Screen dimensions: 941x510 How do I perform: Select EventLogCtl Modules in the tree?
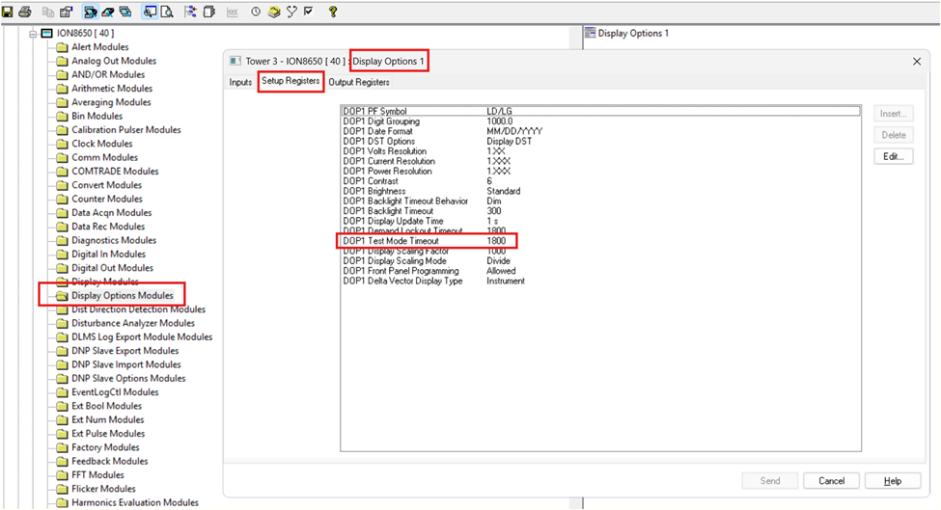pyautogui.click(x=115, y=392)
